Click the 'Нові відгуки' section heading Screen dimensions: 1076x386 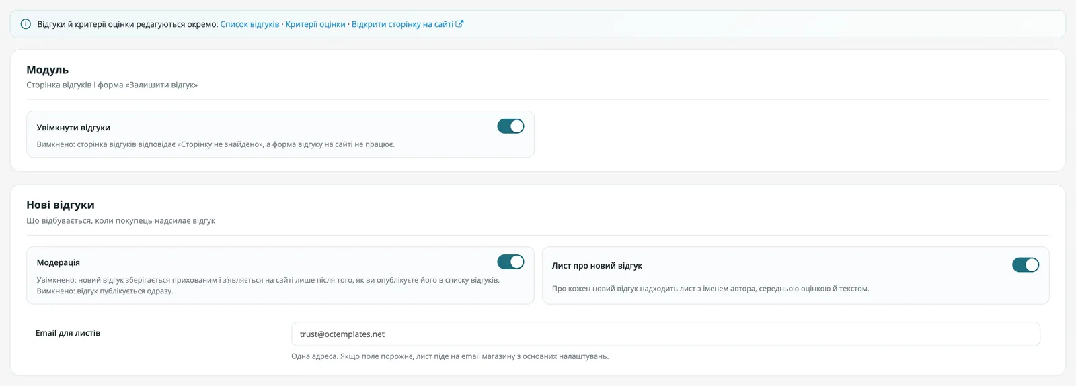pyautogui.click(x=61, y=205)
